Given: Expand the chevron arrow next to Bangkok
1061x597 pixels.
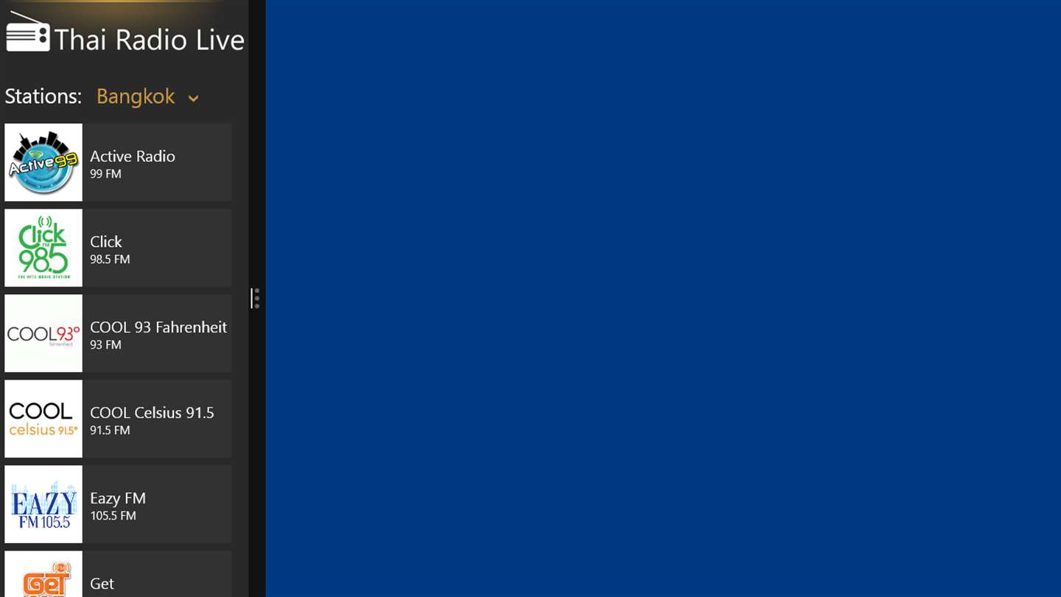Looking at the screenshot, I should click(x=193, y=99).
